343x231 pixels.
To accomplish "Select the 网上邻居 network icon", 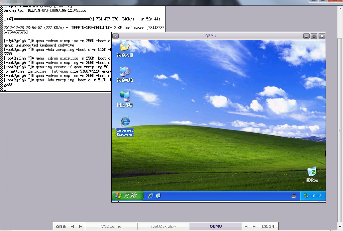I will tap(125, 99).
